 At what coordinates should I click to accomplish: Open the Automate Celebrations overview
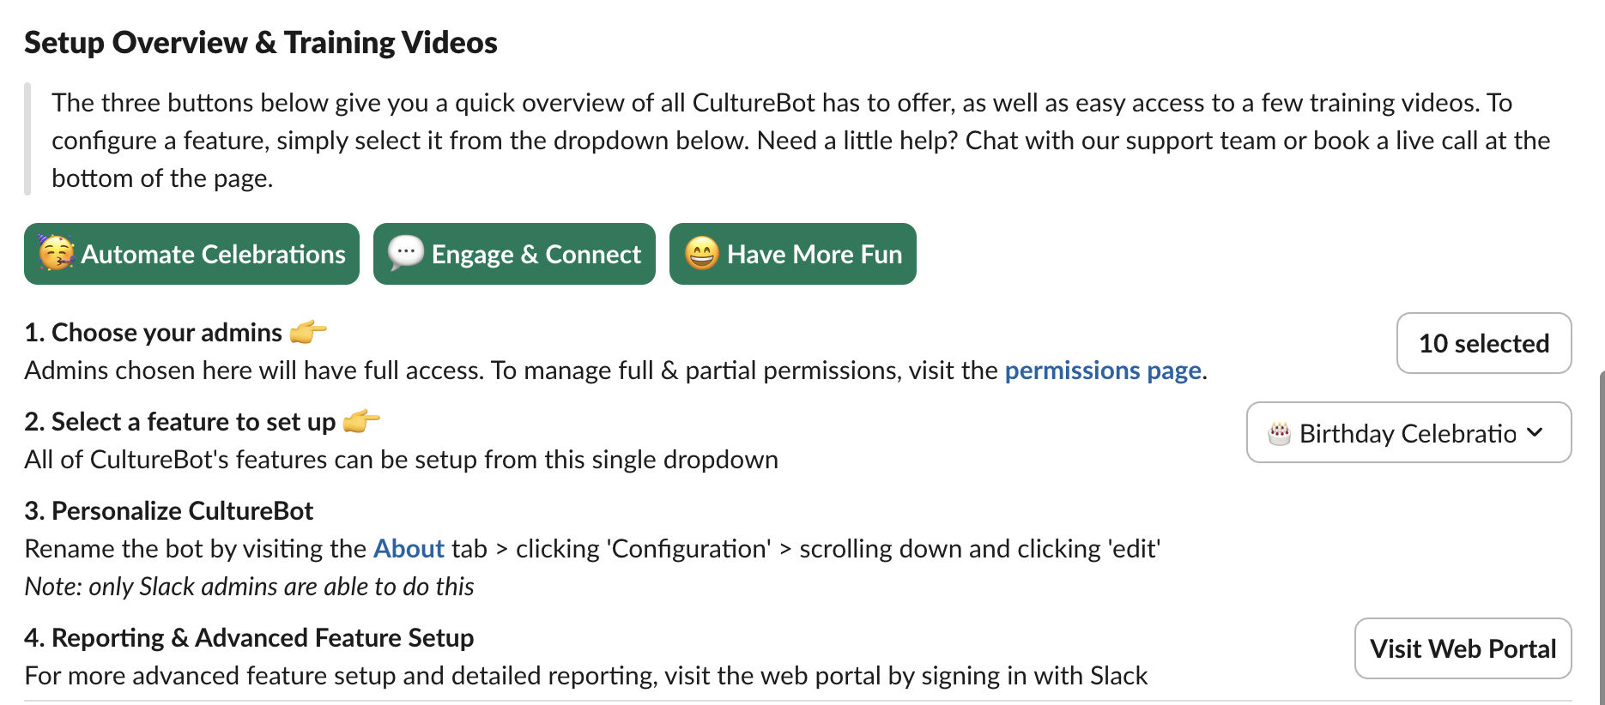click(x=191, y=254)
